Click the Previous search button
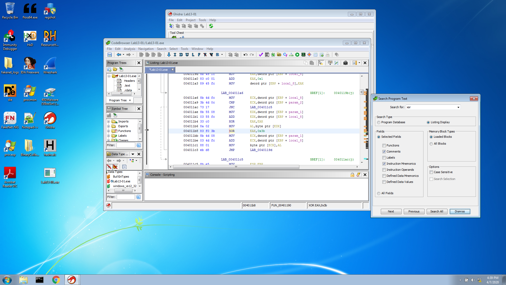The width and height of the screenshot is (506, 285). [414, 211]
